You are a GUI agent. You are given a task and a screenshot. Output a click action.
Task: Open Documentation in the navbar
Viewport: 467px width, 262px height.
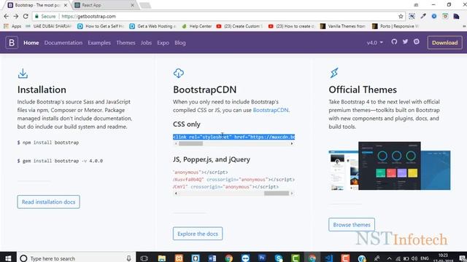[63, 42]
